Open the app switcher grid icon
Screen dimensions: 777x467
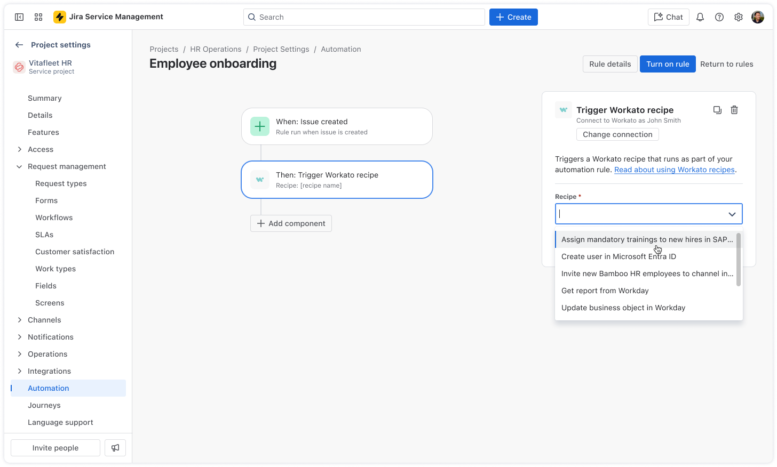coord(38,17)
